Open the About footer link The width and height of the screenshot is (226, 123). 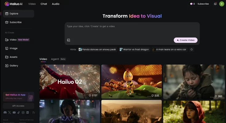[6, 120]
